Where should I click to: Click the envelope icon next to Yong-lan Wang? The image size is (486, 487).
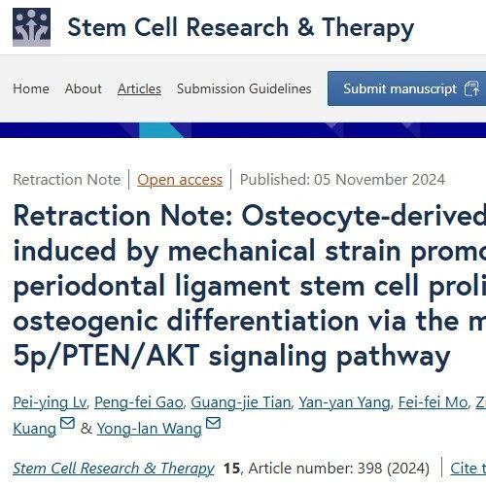coord(213,423)
